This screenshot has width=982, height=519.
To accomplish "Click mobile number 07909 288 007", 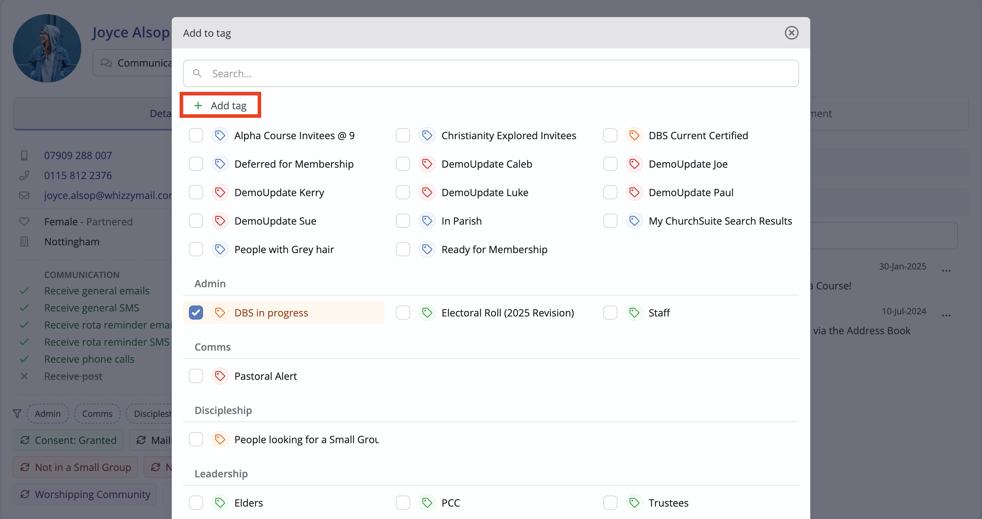I will 78,155.
